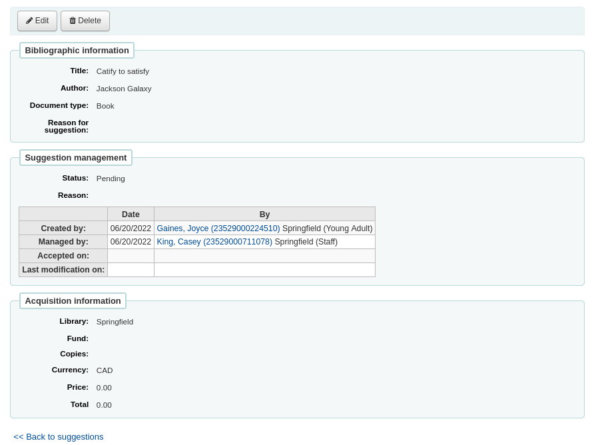Click the Bibliographic information section heading
The image size is (594, 445).
point(77,51)
